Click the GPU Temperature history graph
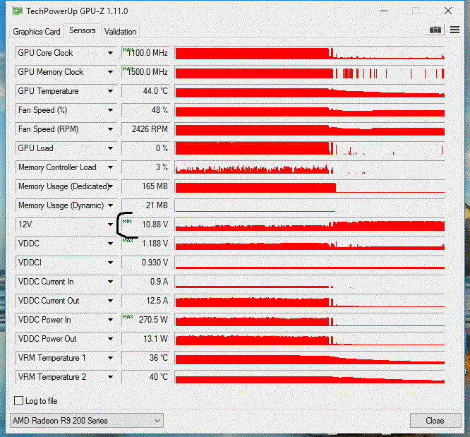 (x=310, y=91)
